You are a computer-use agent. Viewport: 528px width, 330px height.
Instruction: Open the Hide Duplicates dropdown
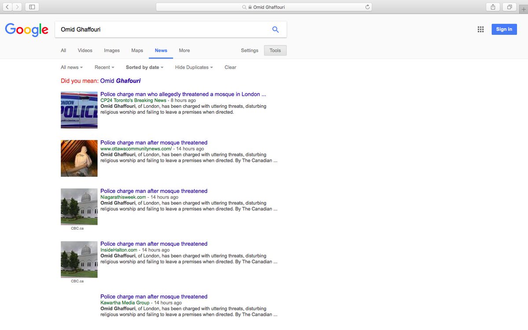[194, 67]
